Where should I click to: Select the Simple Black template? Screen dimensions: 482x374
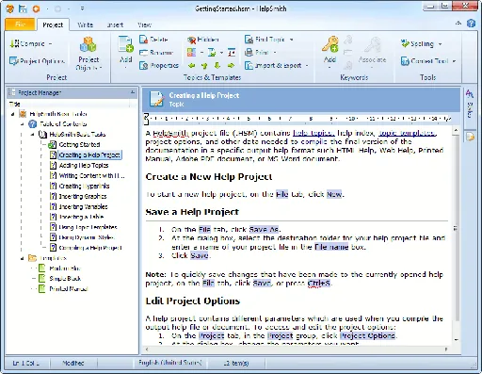[x=65, y=278]
